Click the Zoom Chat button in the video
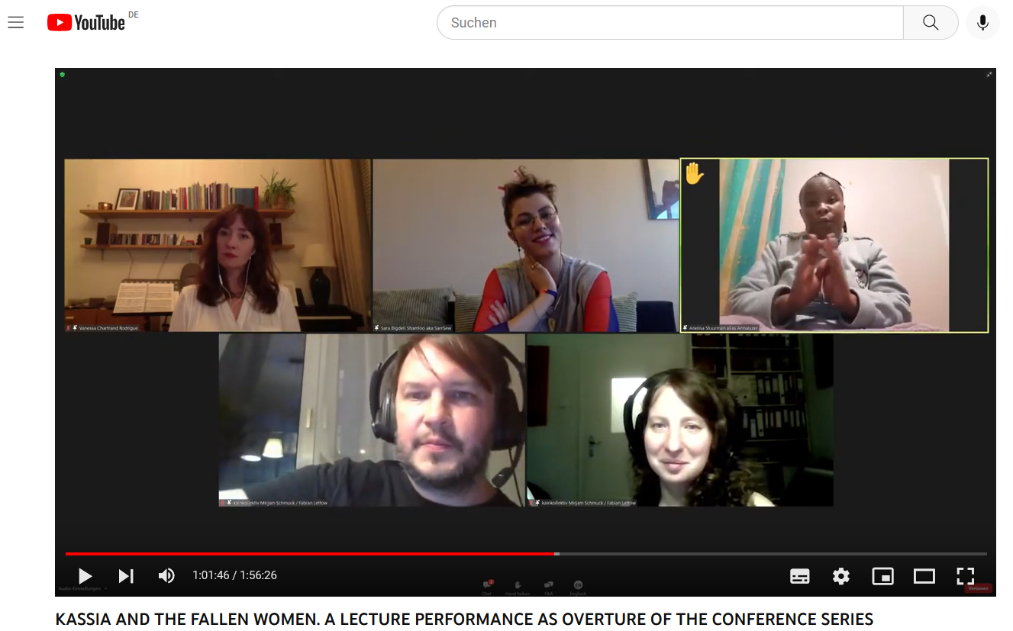This screenshot has width=1013, height=631. [x=487, y=587]
